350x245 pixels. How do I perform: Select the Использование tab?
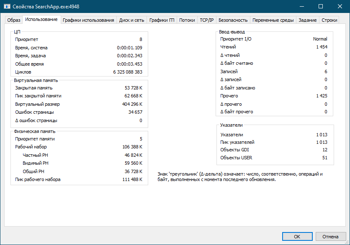click(41, 19)
